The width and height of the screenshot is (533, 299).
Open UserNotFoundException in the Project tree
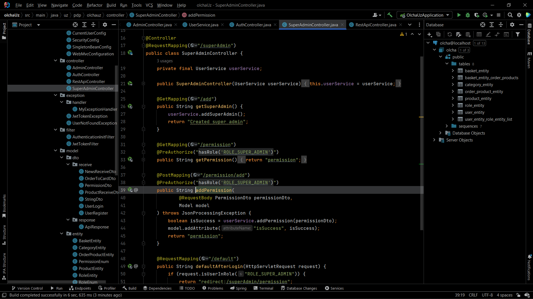[94, 123]
